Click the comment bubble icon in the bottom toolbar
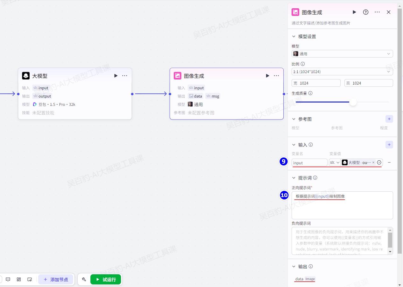The image size is (403, 287). (x=8, y=279)
